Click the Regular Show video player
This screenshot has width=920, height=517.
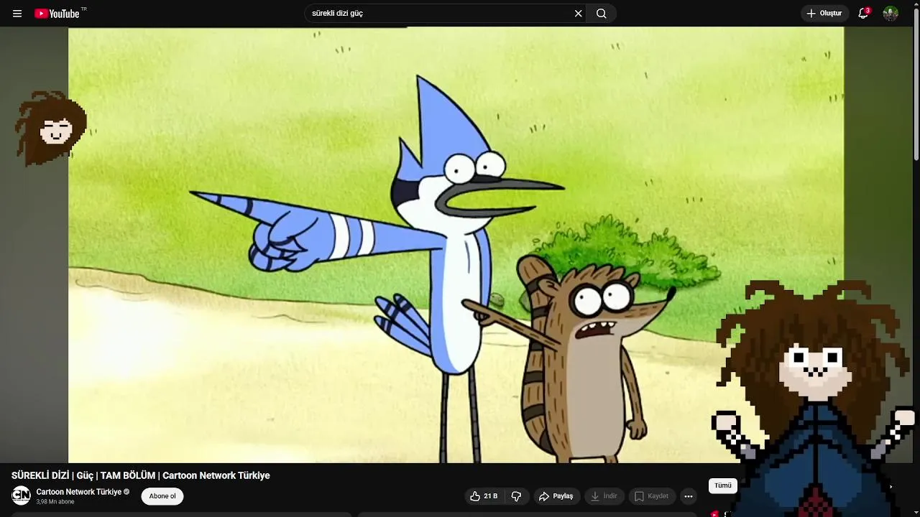pyautogui.click(x=456, y=245)
